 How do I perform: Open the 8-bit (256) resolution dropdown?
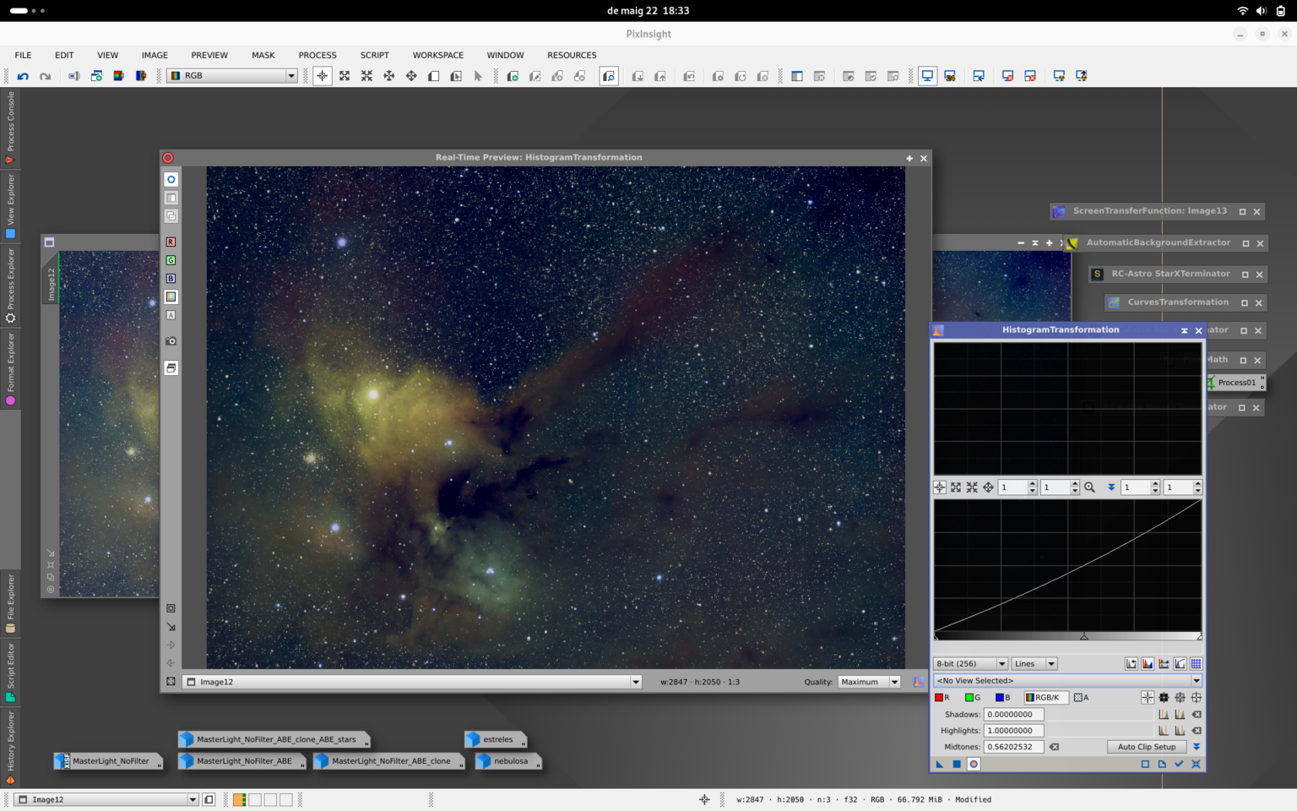coord(970,664)
